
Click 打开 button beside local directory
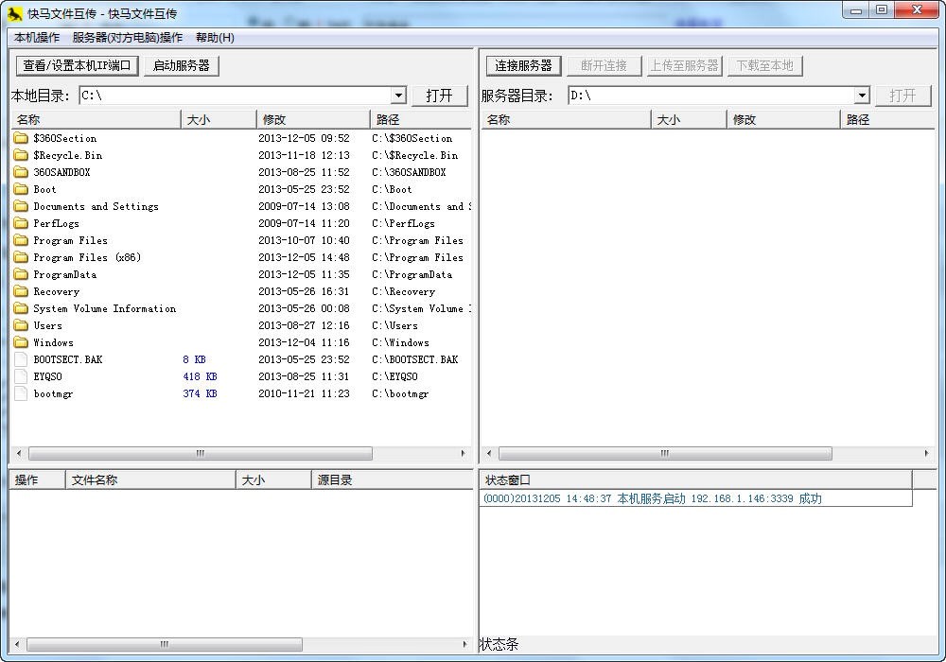click(x=440, y=96)
